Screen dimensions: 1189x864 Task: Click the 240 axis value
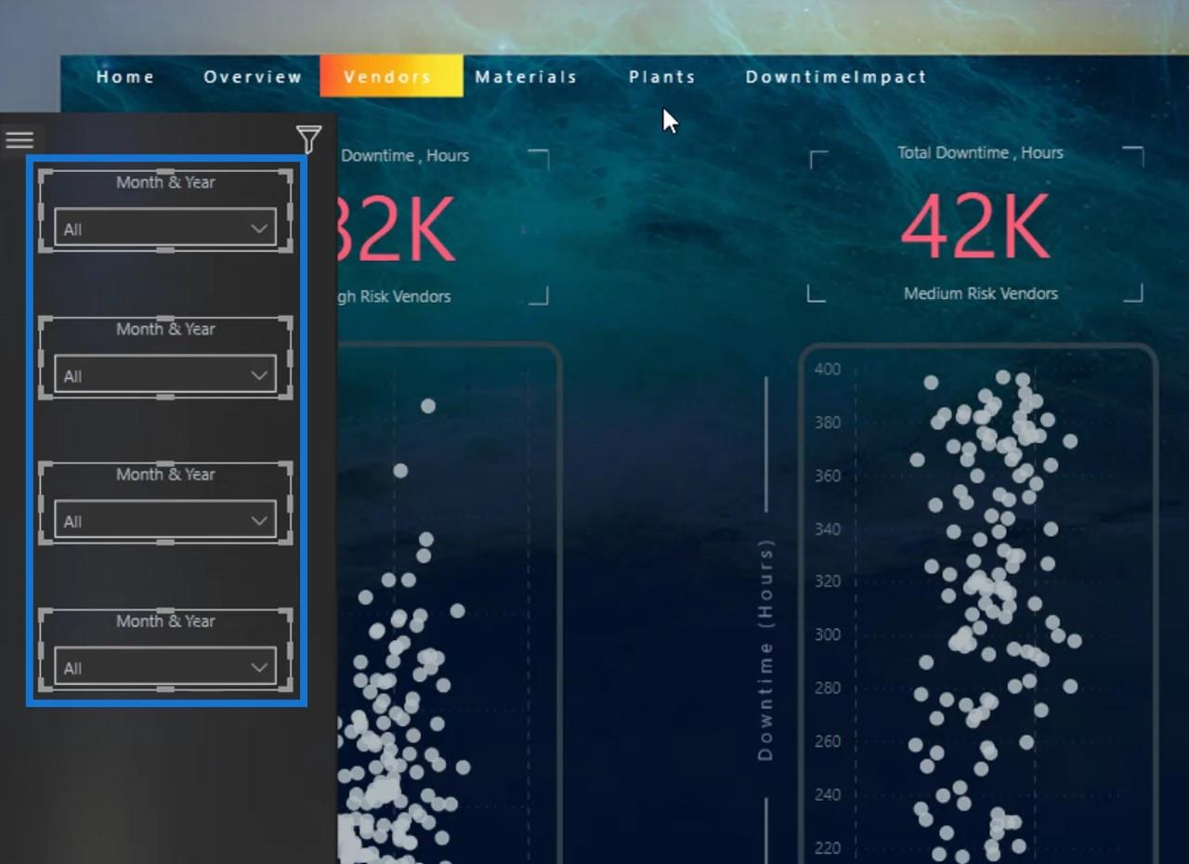[828, 794]
